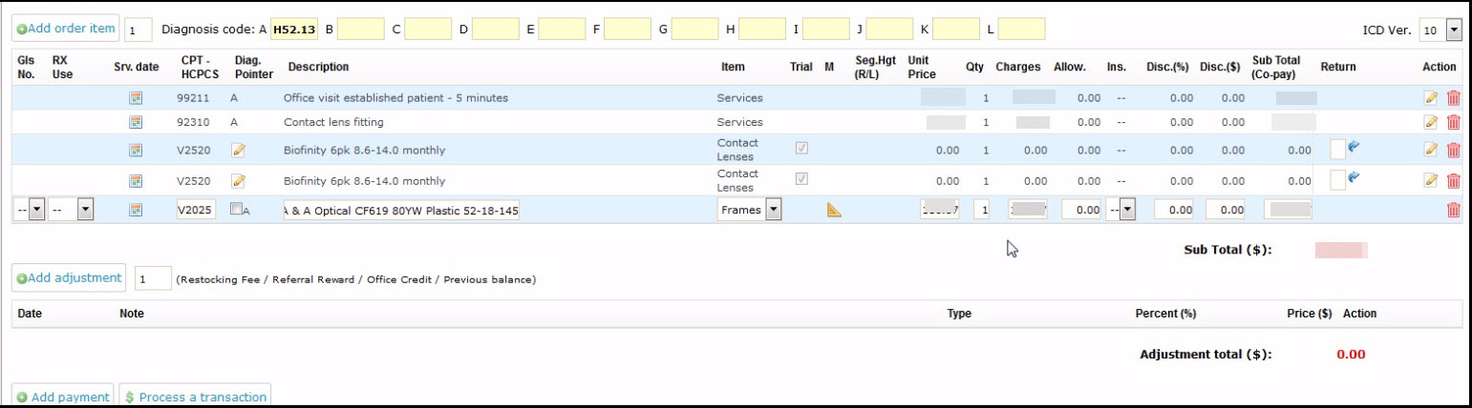The image size is (1472, 408).
Task: Check diagnosis pointer A on frames row
Action: coord(236,210)
